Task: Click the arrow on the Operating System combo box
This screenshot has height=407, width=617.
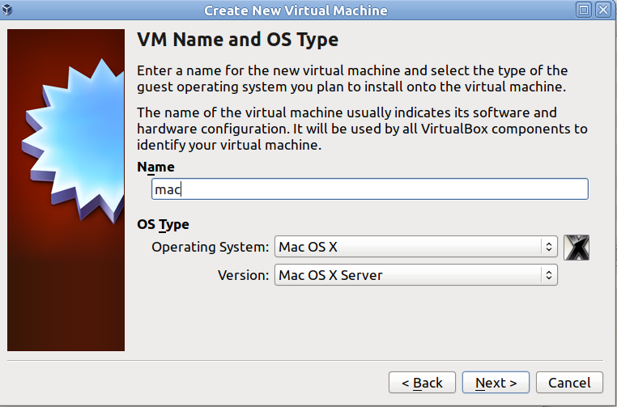Action: (549, 246)
